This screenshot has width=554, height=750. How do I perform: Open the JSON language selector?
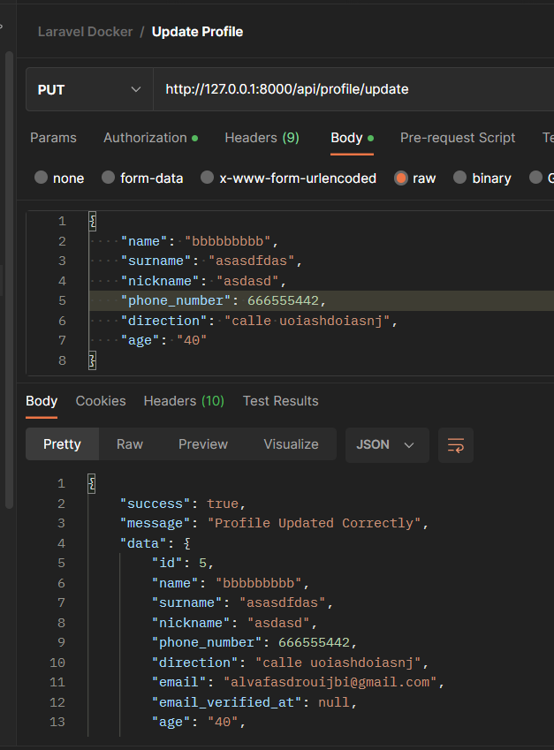tap(386, 445)
